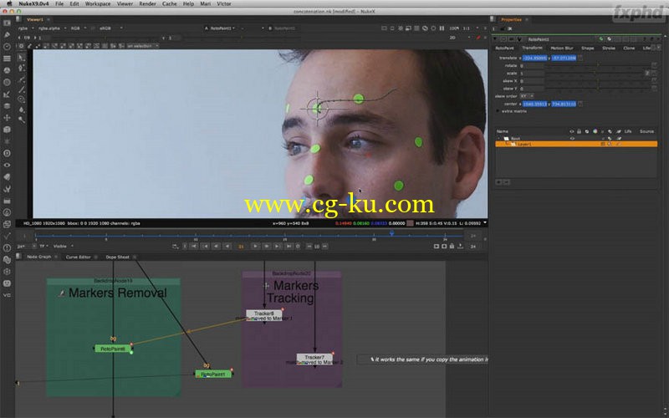Open the rgba.alpha channel dropdown

[x=52, y=28]
